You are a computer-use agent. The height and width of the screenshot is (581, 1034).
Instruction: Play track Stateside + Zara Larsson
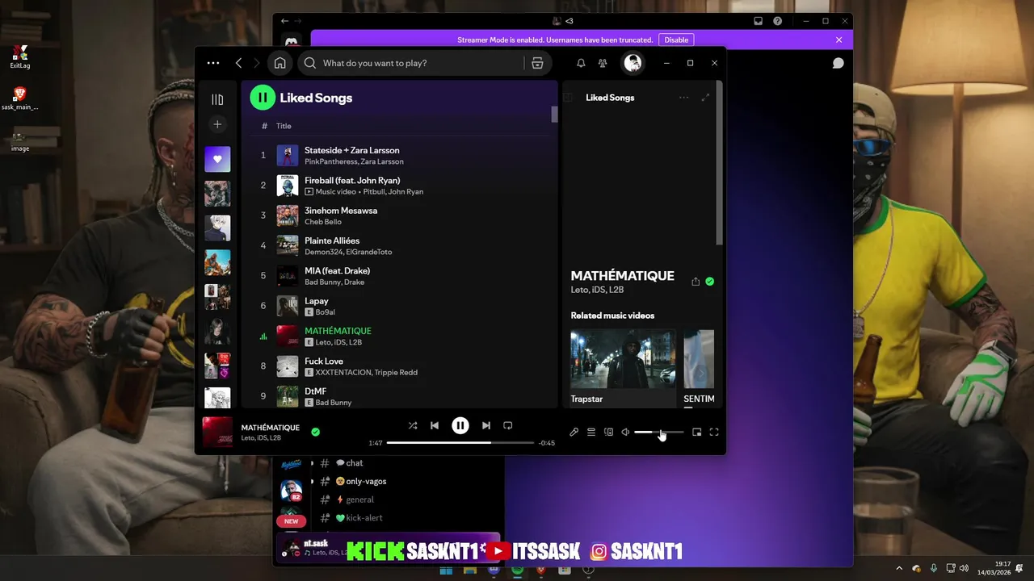pos(400,155)
